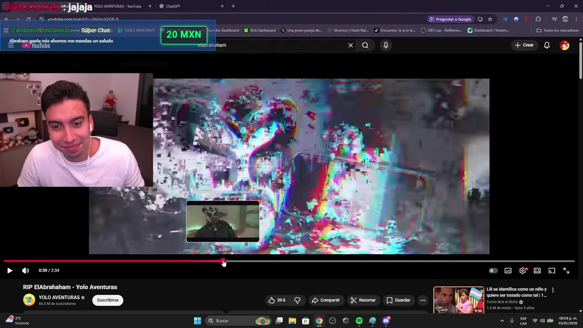Screen dimensions: 583x328
Task: Clear the YouTube search field with X
Action: coord(351,45)
